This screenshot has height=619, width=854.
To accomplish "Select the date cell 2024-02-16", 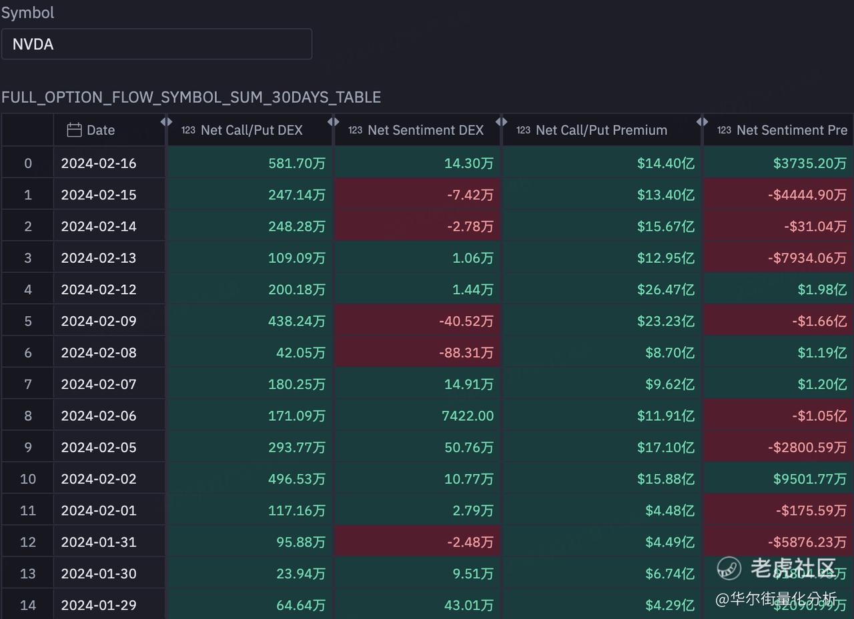I will pos(109,163).
